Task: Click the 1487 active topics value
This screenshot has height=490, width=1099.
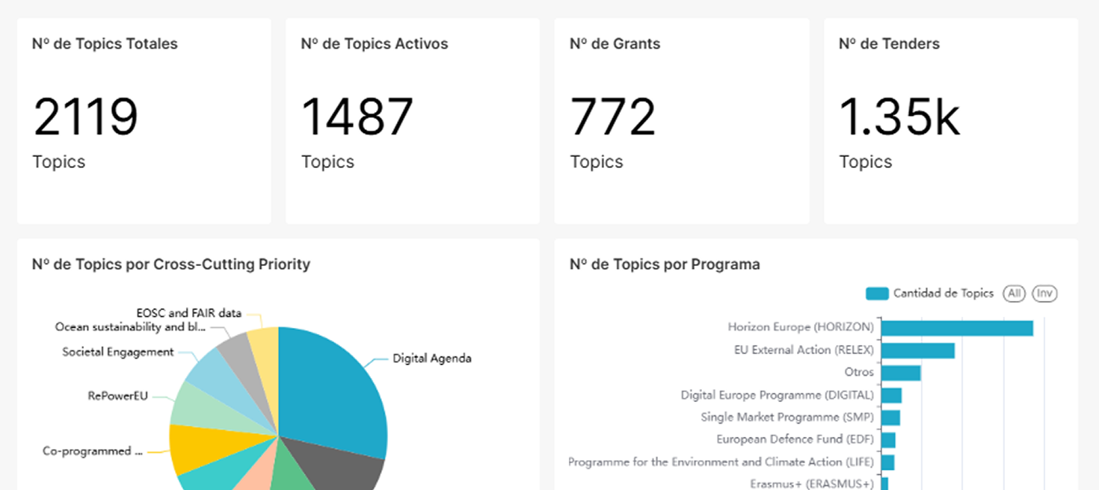Action: click(357, 117)
